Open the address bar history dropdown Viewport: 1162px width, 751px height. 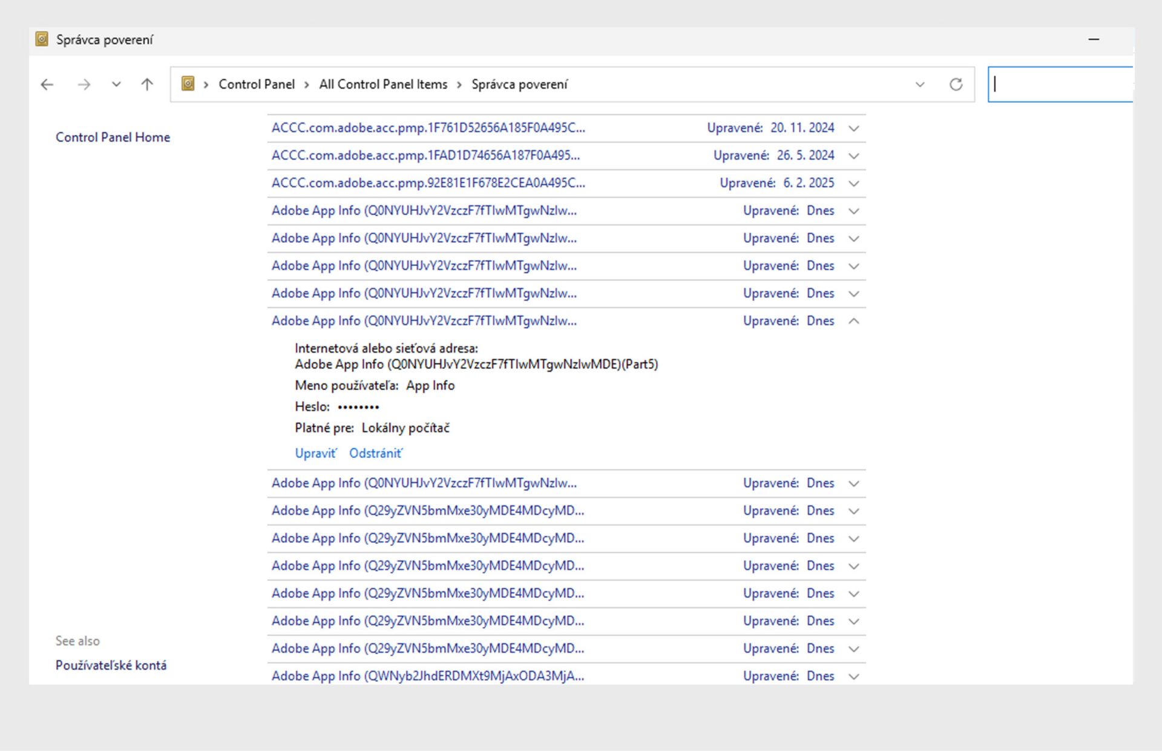click(920, 85)
